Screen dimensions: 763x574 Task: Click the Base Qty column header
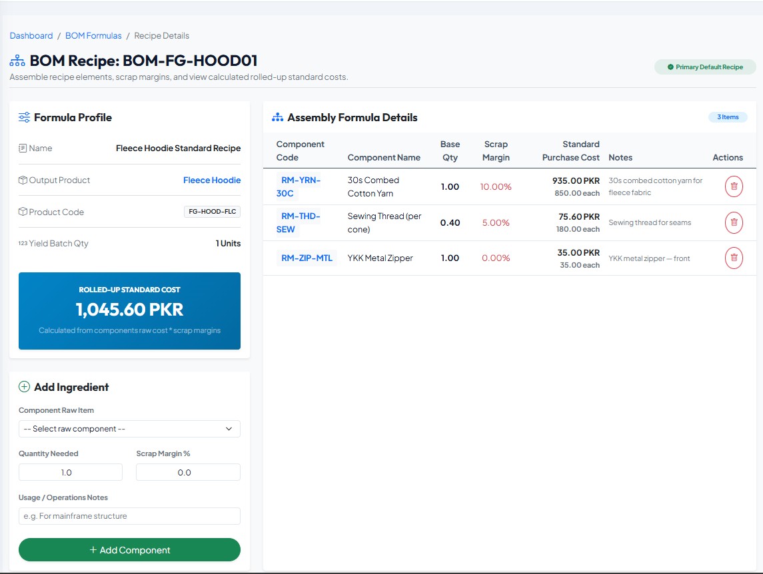[x=450, y=150]
